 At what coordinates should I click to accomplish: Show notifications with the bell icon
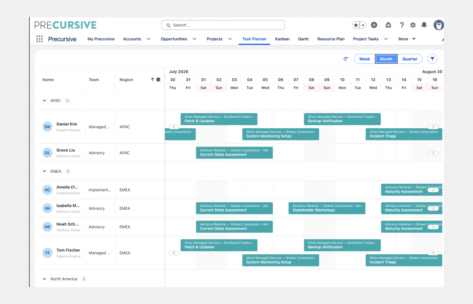coord(424,25)
